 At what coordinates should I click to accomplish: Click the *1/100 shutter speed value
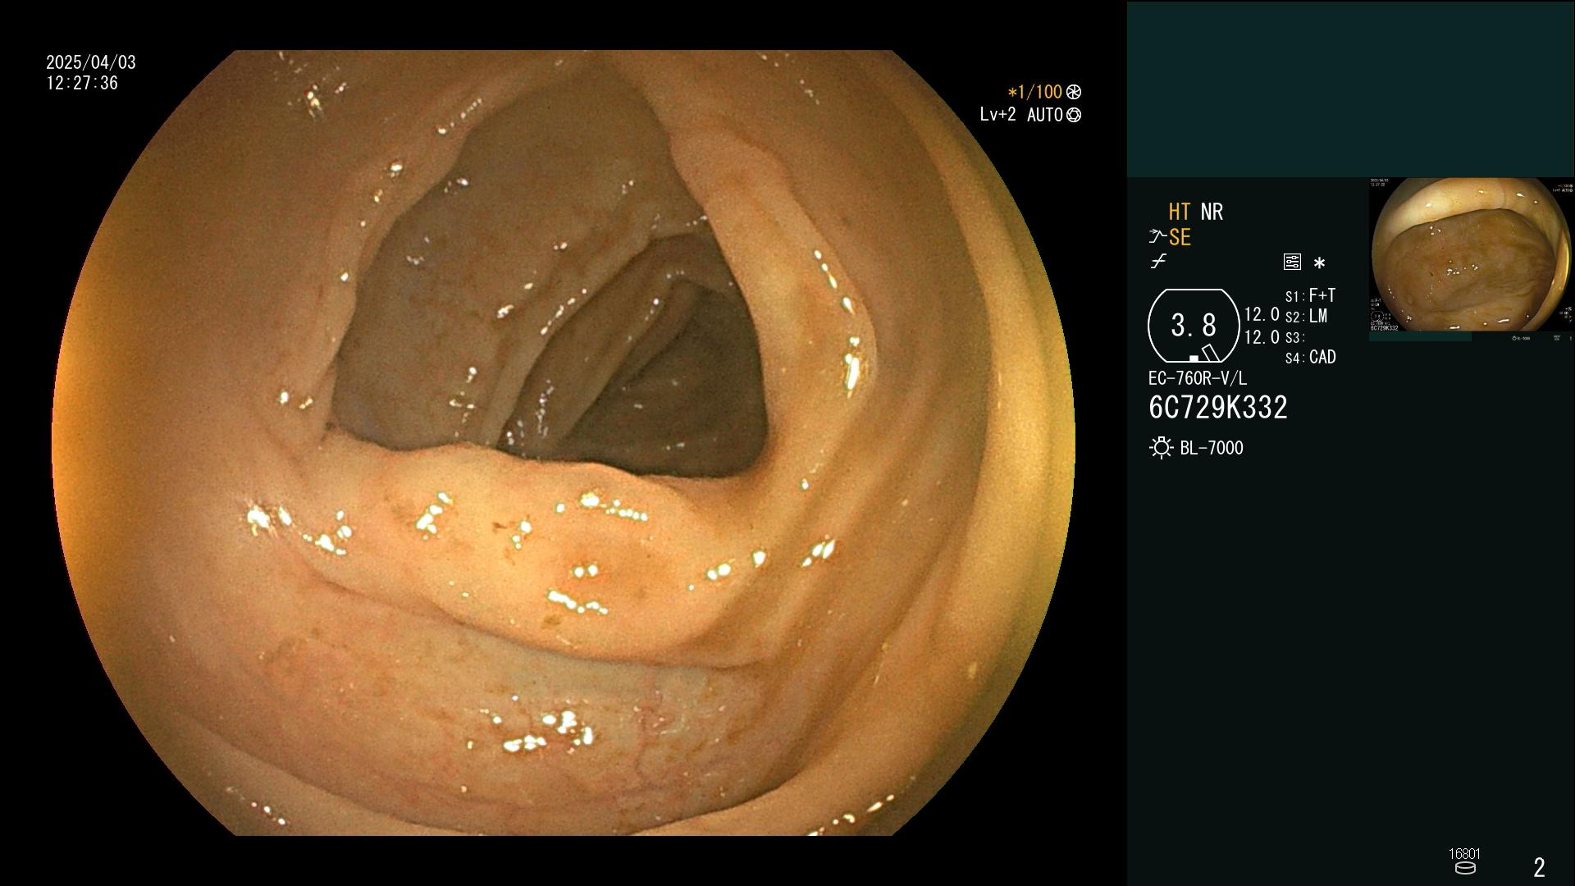[x=1034, y=93]
